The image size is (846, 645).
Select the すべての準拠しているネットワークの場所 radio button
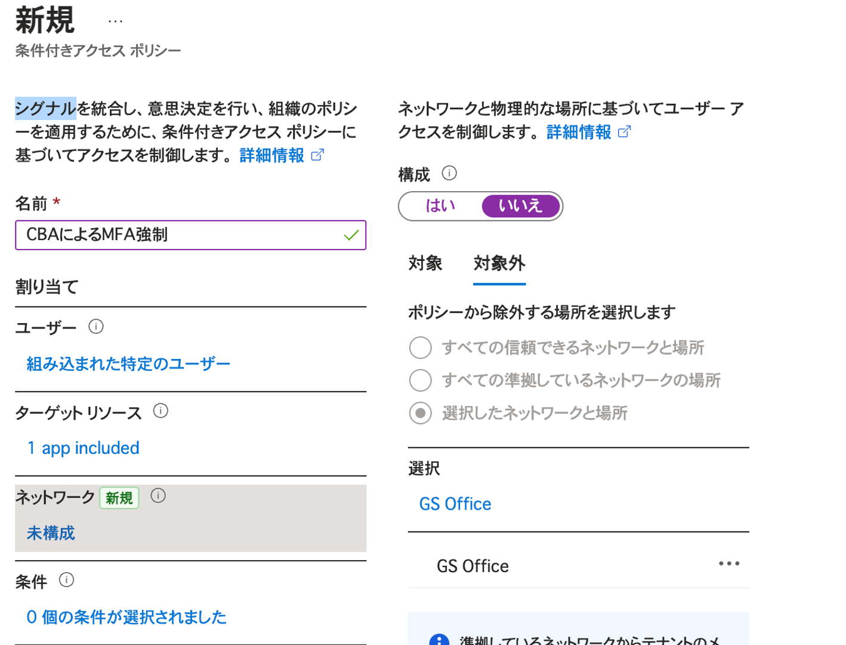pyautogui.click(x=421, y=380)
